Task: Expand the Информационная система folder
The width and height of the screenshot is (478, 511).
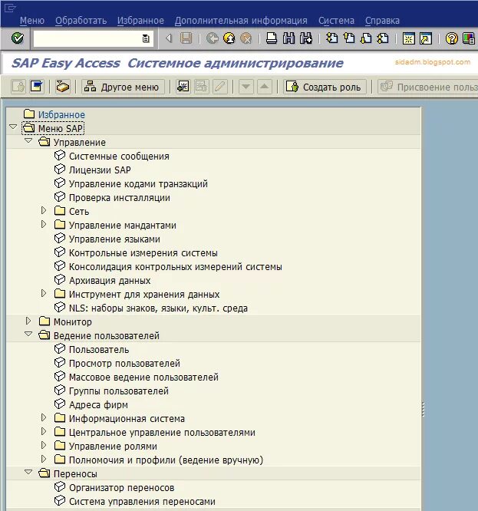Action: click(44, 417)
